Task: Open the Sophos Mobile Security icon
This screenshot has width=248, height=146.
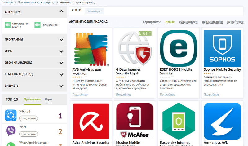Action: tap(222, 48)
